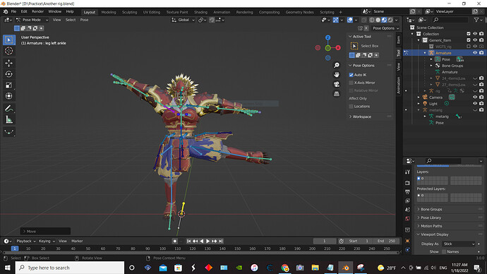
Task: Activate the Move tool
Action: [9, 63]
